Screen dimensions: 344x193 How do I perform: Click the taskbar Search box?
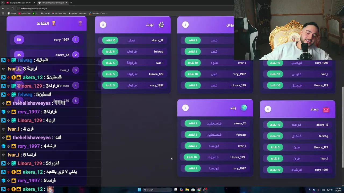pyautogui.click(x=157, y=190)
